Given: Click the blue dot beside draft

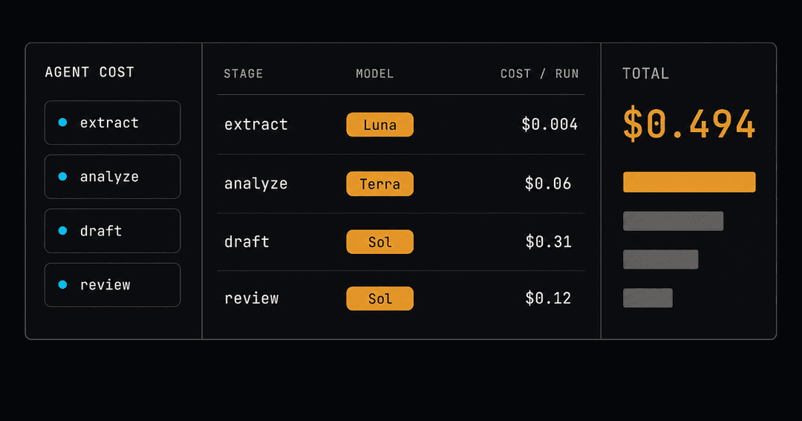Looking at the screenshot, I should (62, 231).
